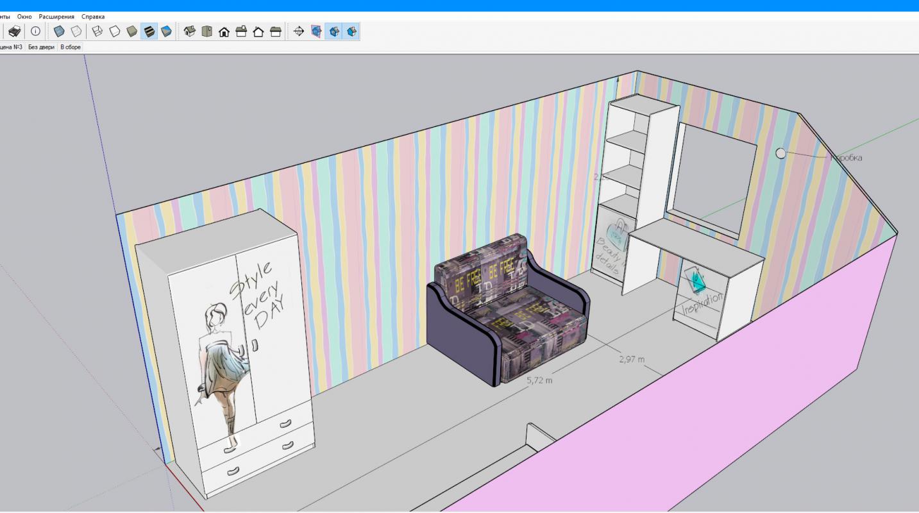Open the Окно menu
This screenshot has height=513, width=919.
(24, 17)
